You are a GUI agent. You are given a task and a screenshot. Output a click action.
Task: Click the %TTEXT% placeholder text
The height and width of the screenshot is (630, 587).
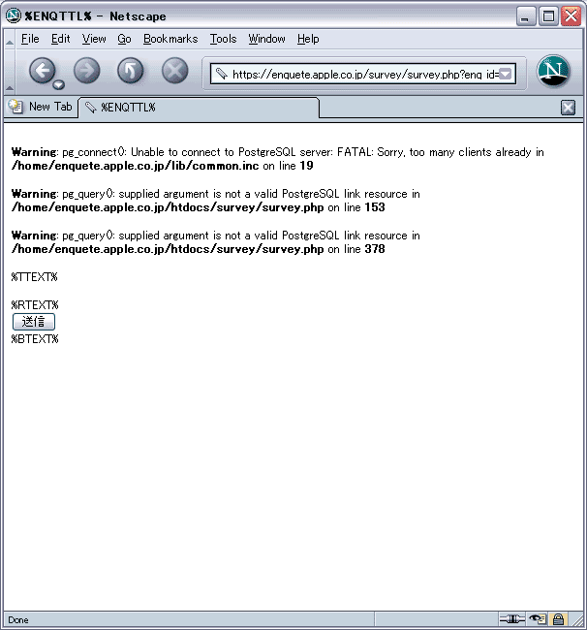tap(35, 277)
